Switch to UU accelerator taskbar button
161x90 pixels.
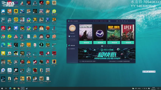(23, 88)
